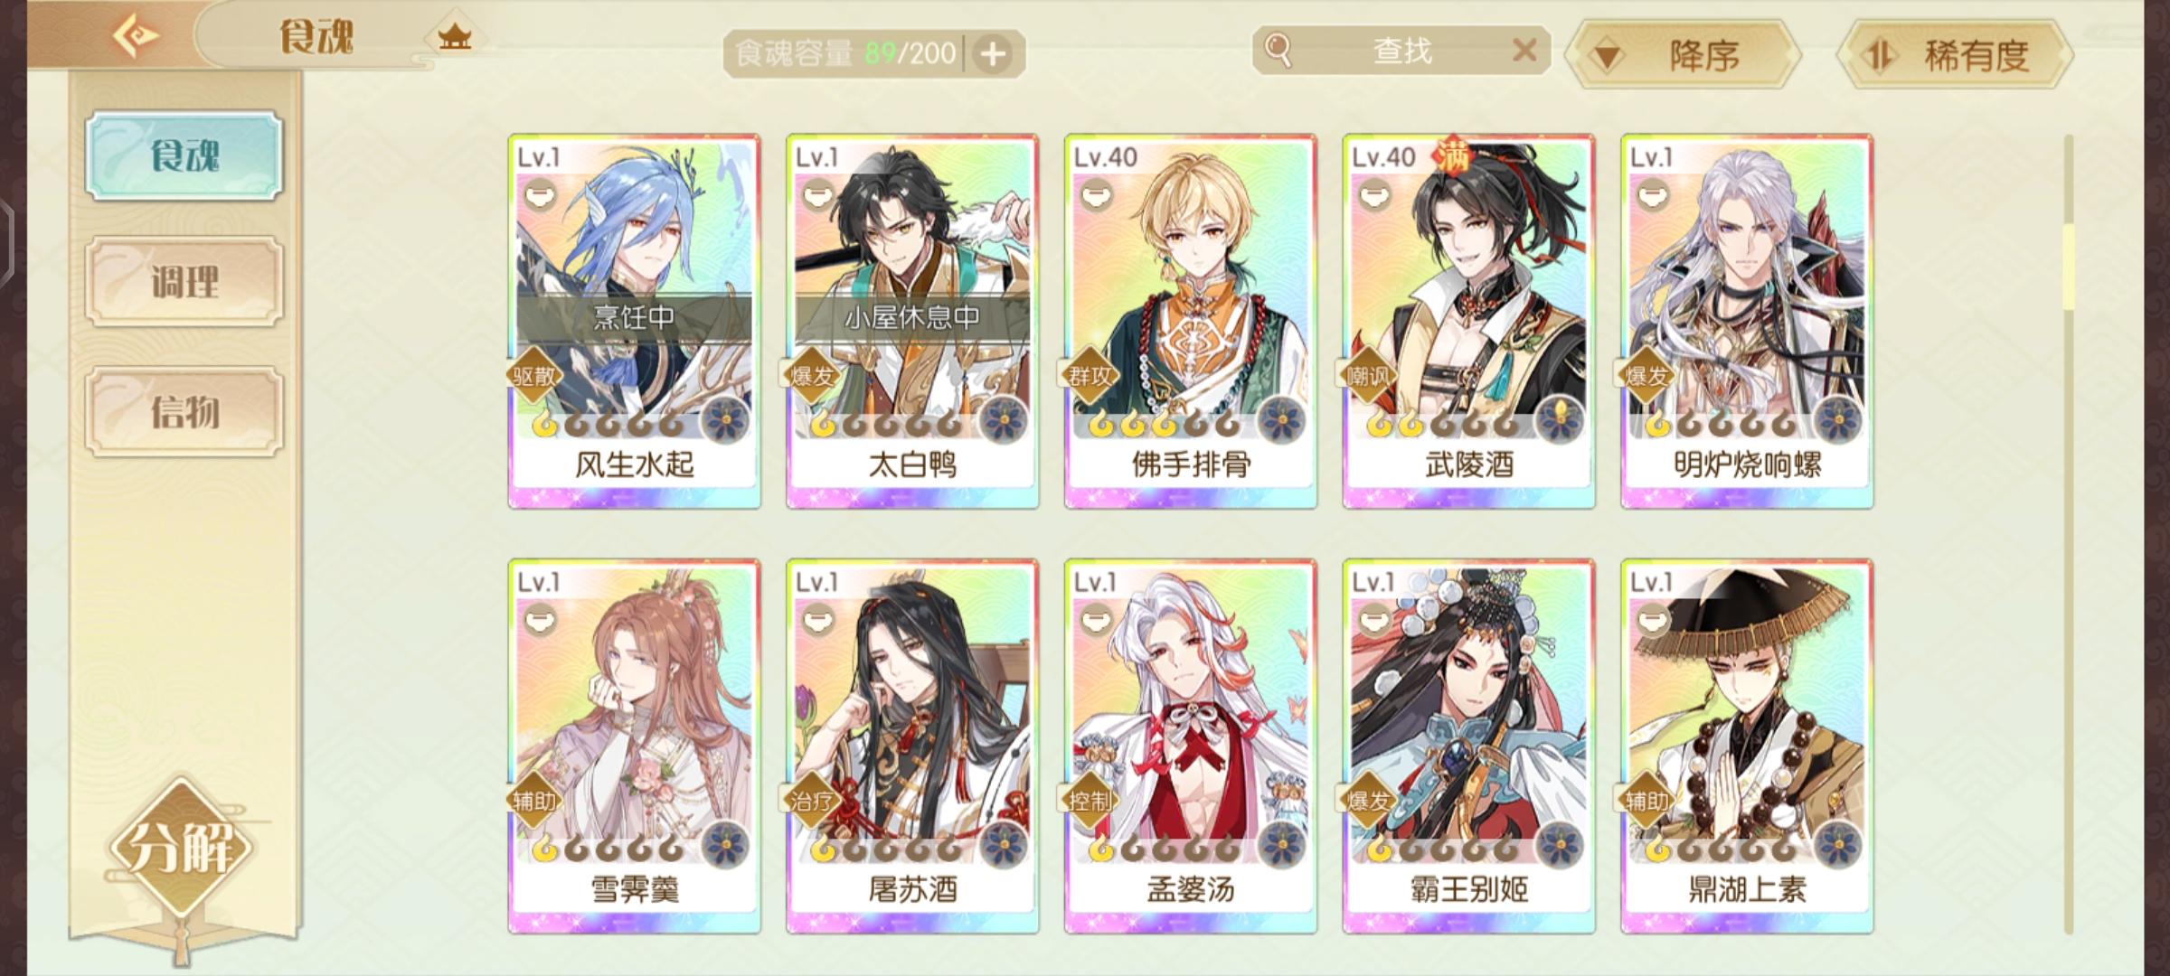Click the 分解 decompose button

(181, 847)
